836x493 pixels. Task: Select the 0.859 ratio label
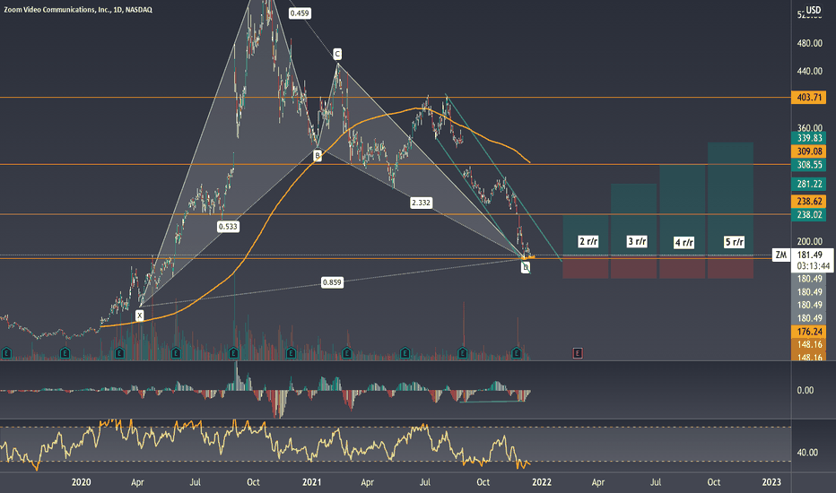coord(332,282)
